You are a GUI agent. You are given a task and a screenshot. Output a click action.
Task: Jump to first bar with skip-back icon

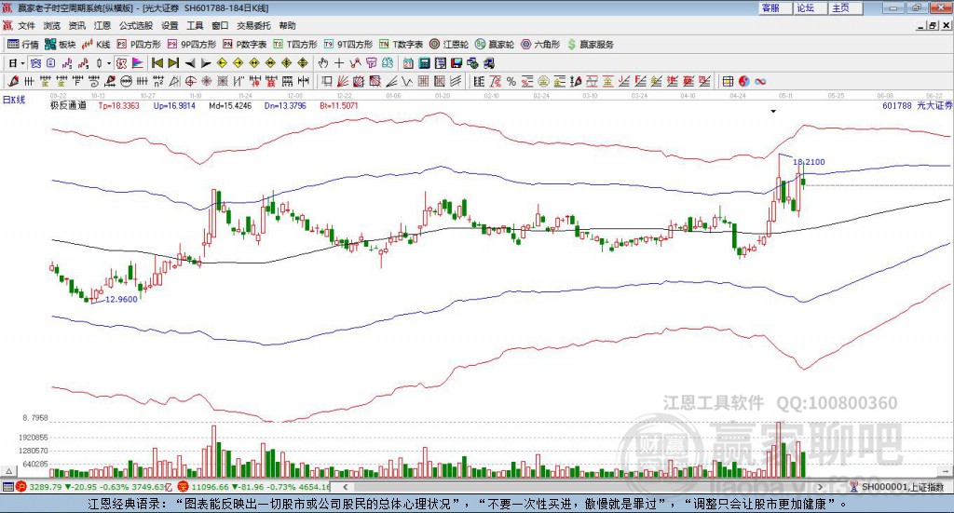157,62
